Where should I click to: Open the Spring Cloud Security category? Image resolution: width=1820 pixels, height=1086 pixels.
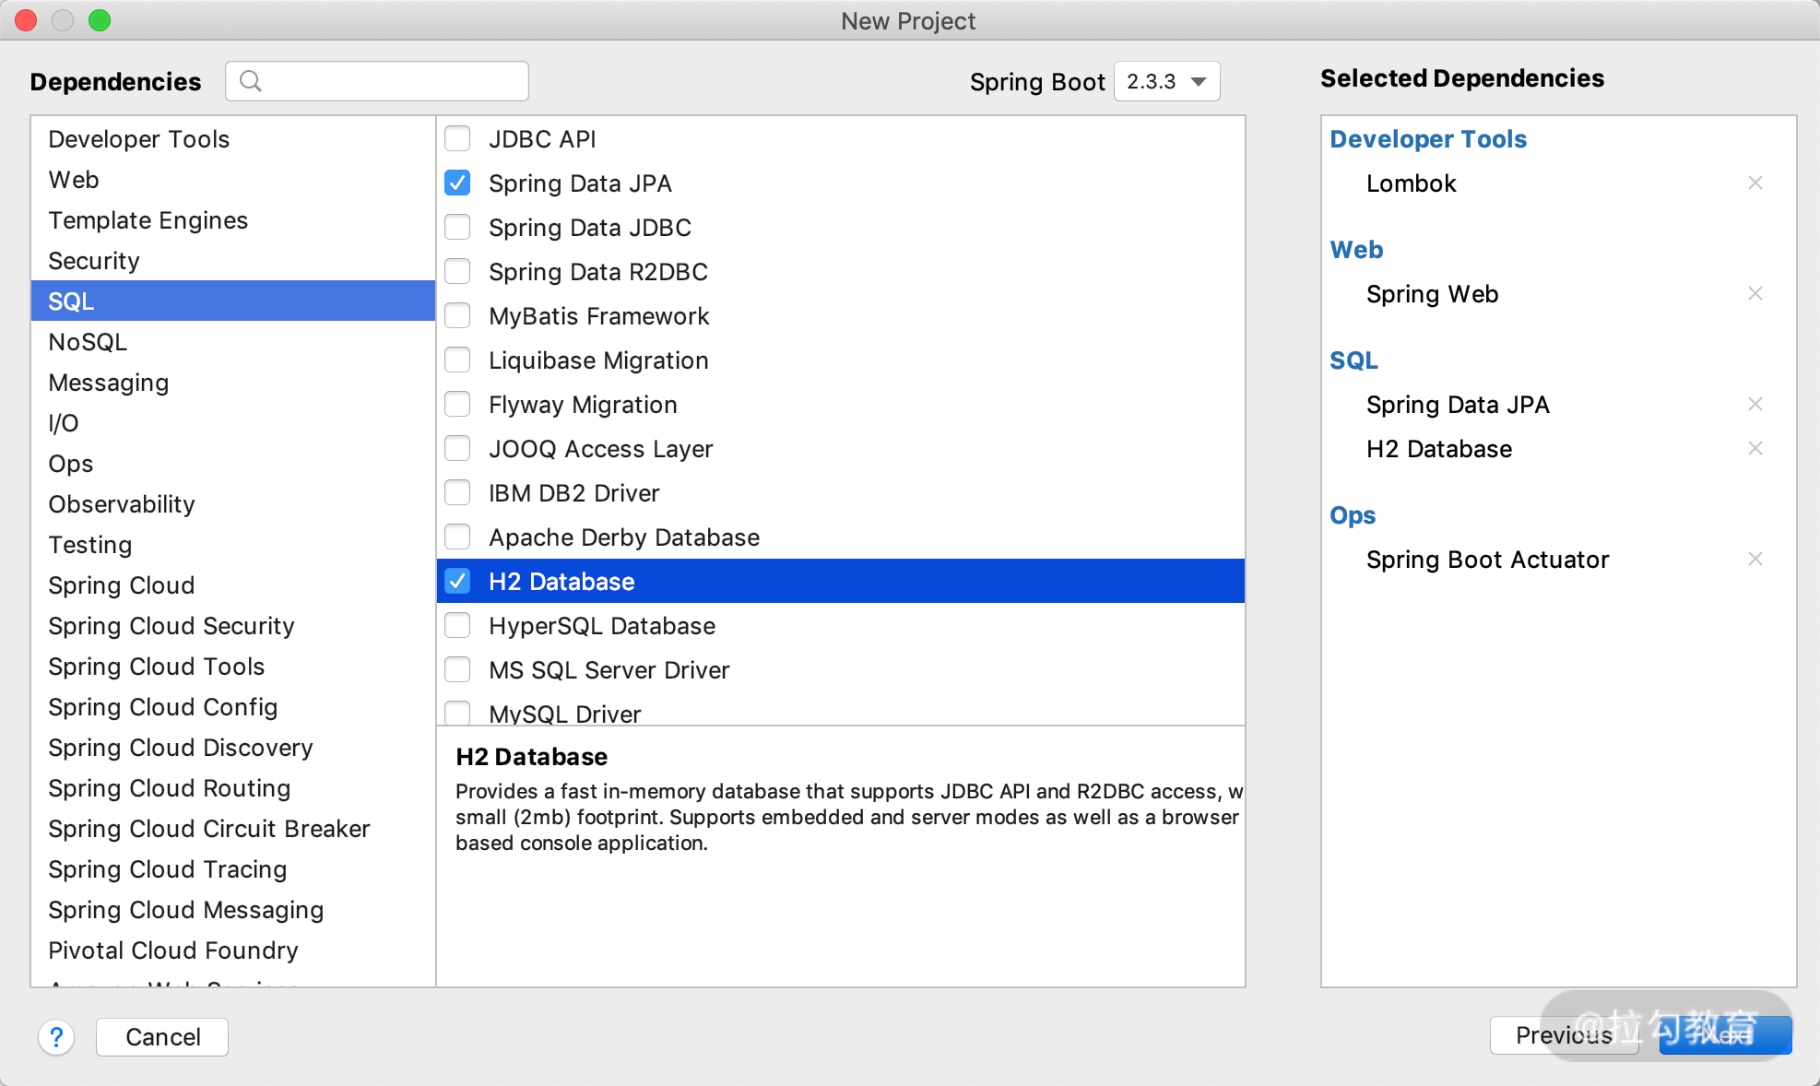click(x=232, y=626)
